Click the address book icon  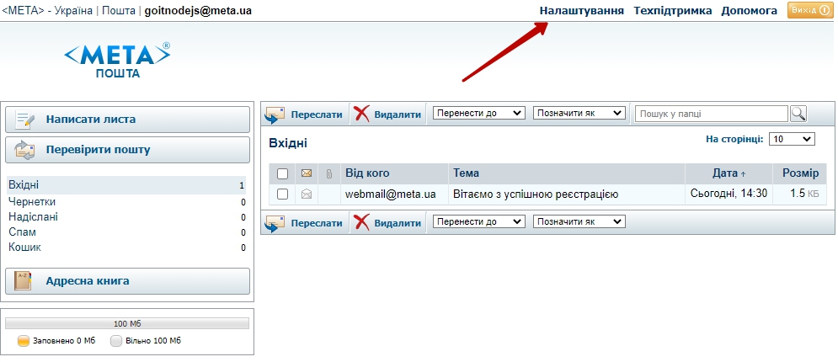tap(23, 281)
